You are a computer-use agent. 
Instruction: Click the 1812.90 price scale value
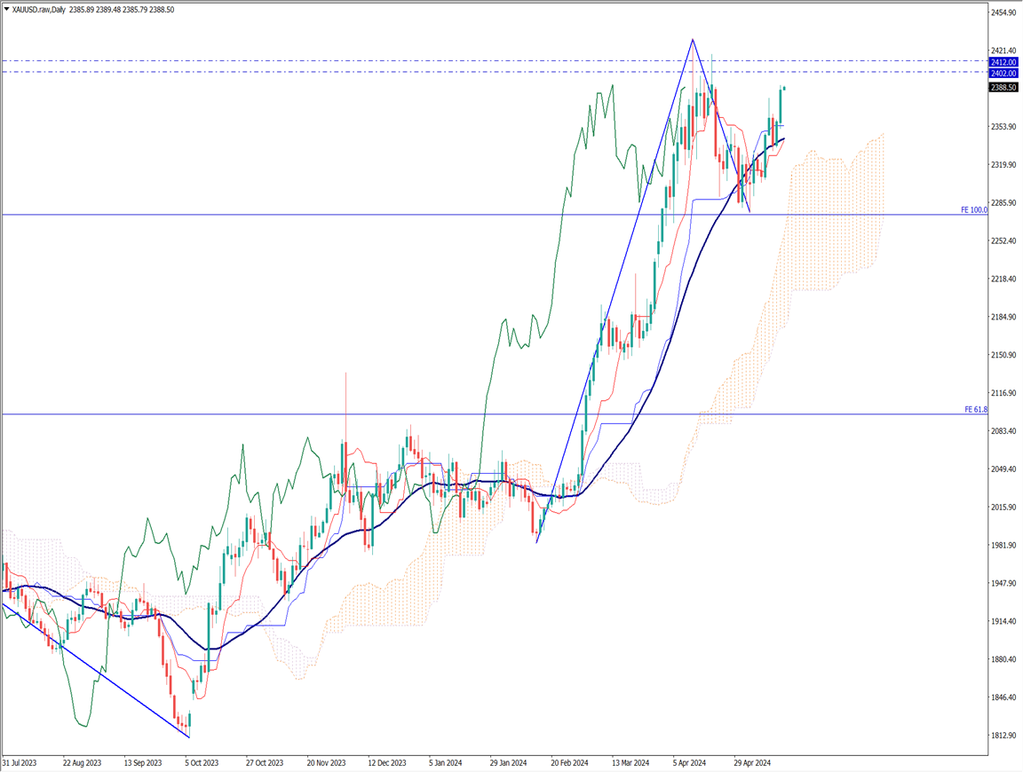pos(1004,736)
